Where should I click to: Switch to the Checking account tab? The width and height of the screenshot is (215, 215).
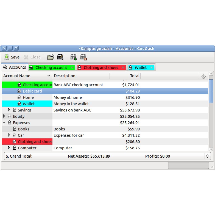point(51,68)
